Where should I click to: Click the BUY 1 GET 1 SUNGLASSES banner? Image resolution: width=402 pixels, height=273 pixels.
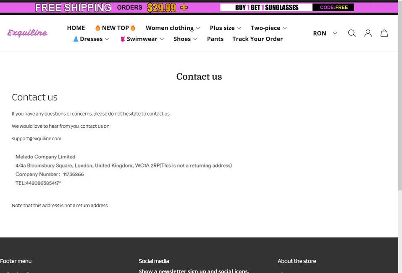point(266,7)
